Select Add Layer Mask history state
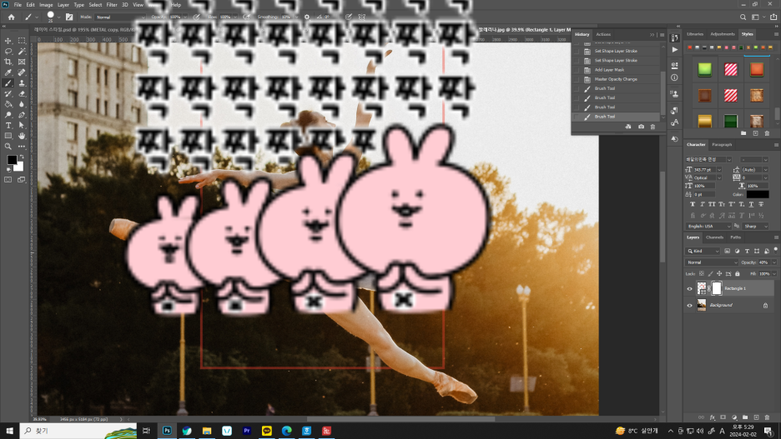This screenshot has height=439, width=781. [617, 70]
